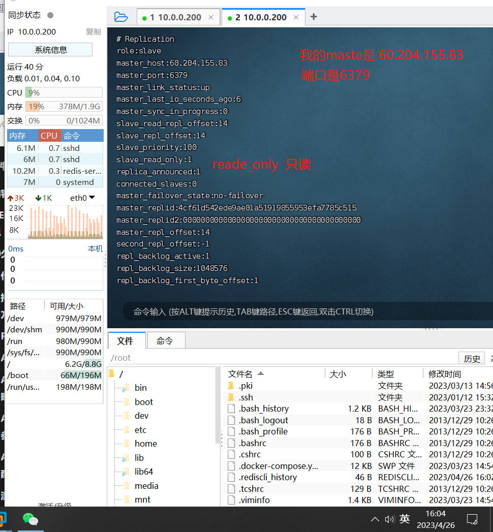Sort processes by CPU column header
493x532 pixels.
[50, 136]
